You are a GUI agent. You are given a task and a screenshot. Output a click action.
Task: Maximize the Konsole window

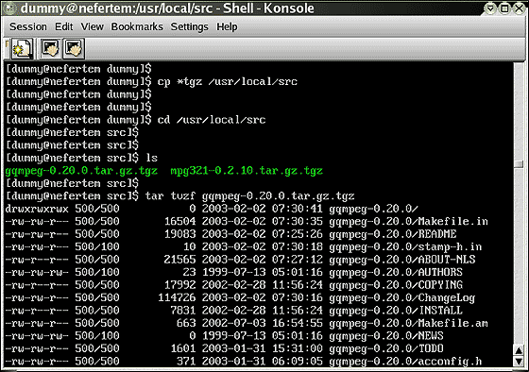(504, 8)
